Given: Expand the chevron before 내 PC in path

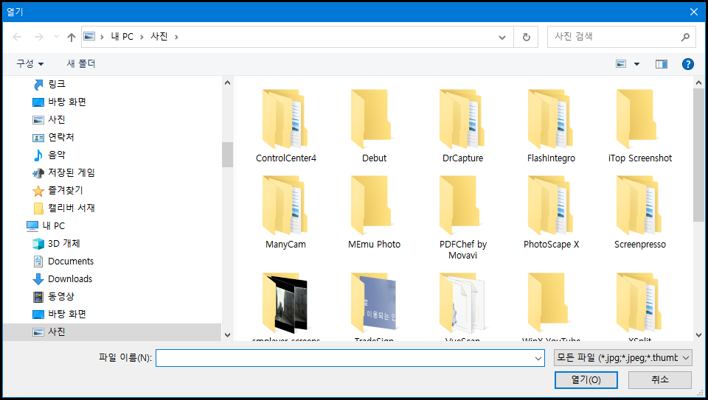Looking at the screenshot, I should [x=102, y=37].
